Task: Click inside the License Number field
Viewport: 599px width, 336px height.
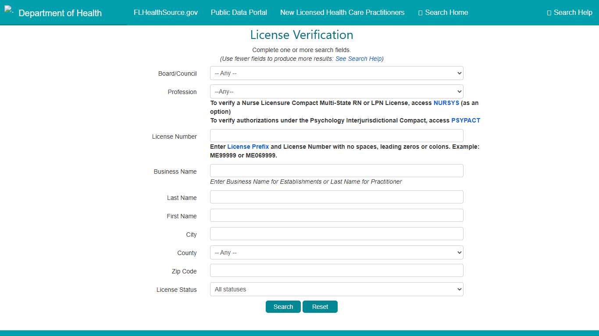Action: click(x=336, y=136)
